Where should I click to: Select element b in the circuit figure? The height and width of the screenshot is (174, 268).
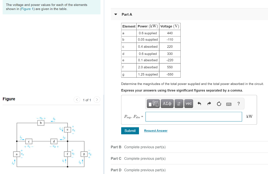click(x=41, y=123)
